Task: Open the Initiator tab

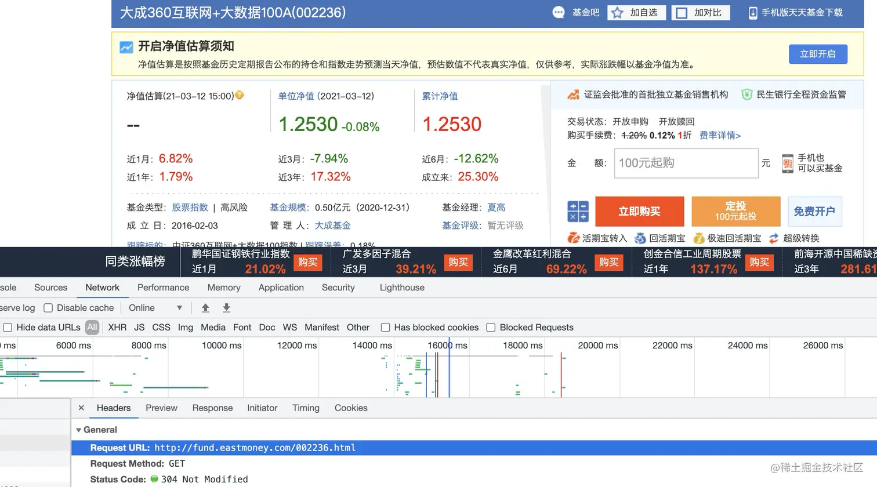Action: tap(262, 408)
